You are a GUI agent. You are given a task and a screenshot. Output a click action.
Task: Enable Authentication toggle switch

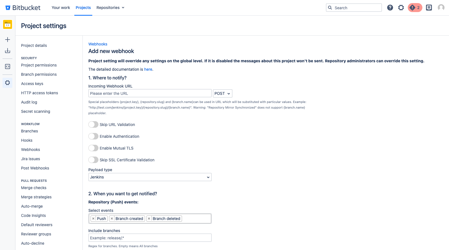coord(93,136)
